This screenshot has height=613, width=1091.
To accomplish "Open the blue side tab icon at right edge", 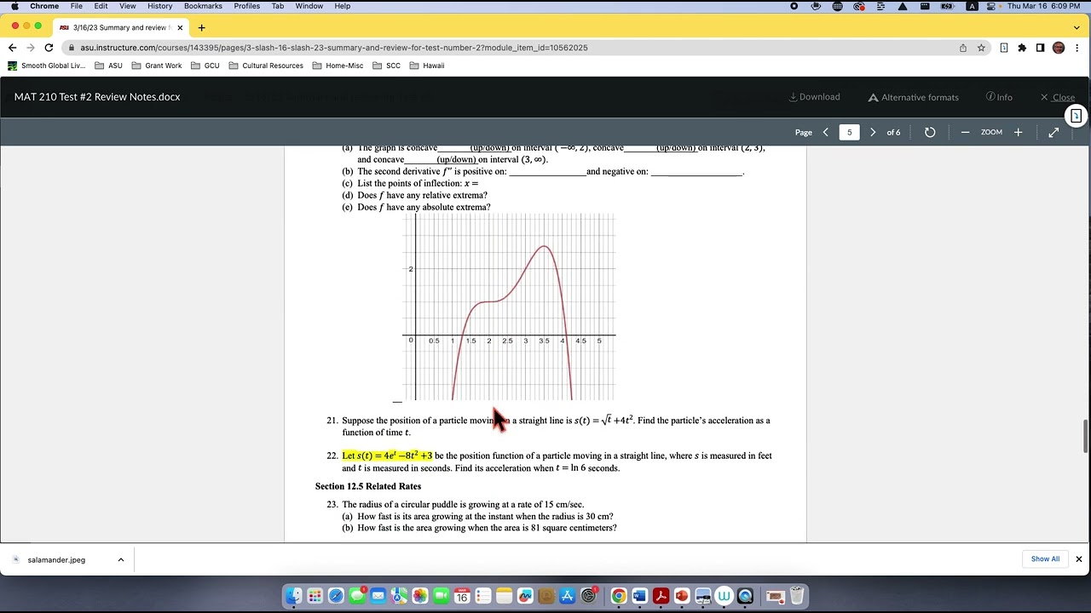I will click(1077, 116).
